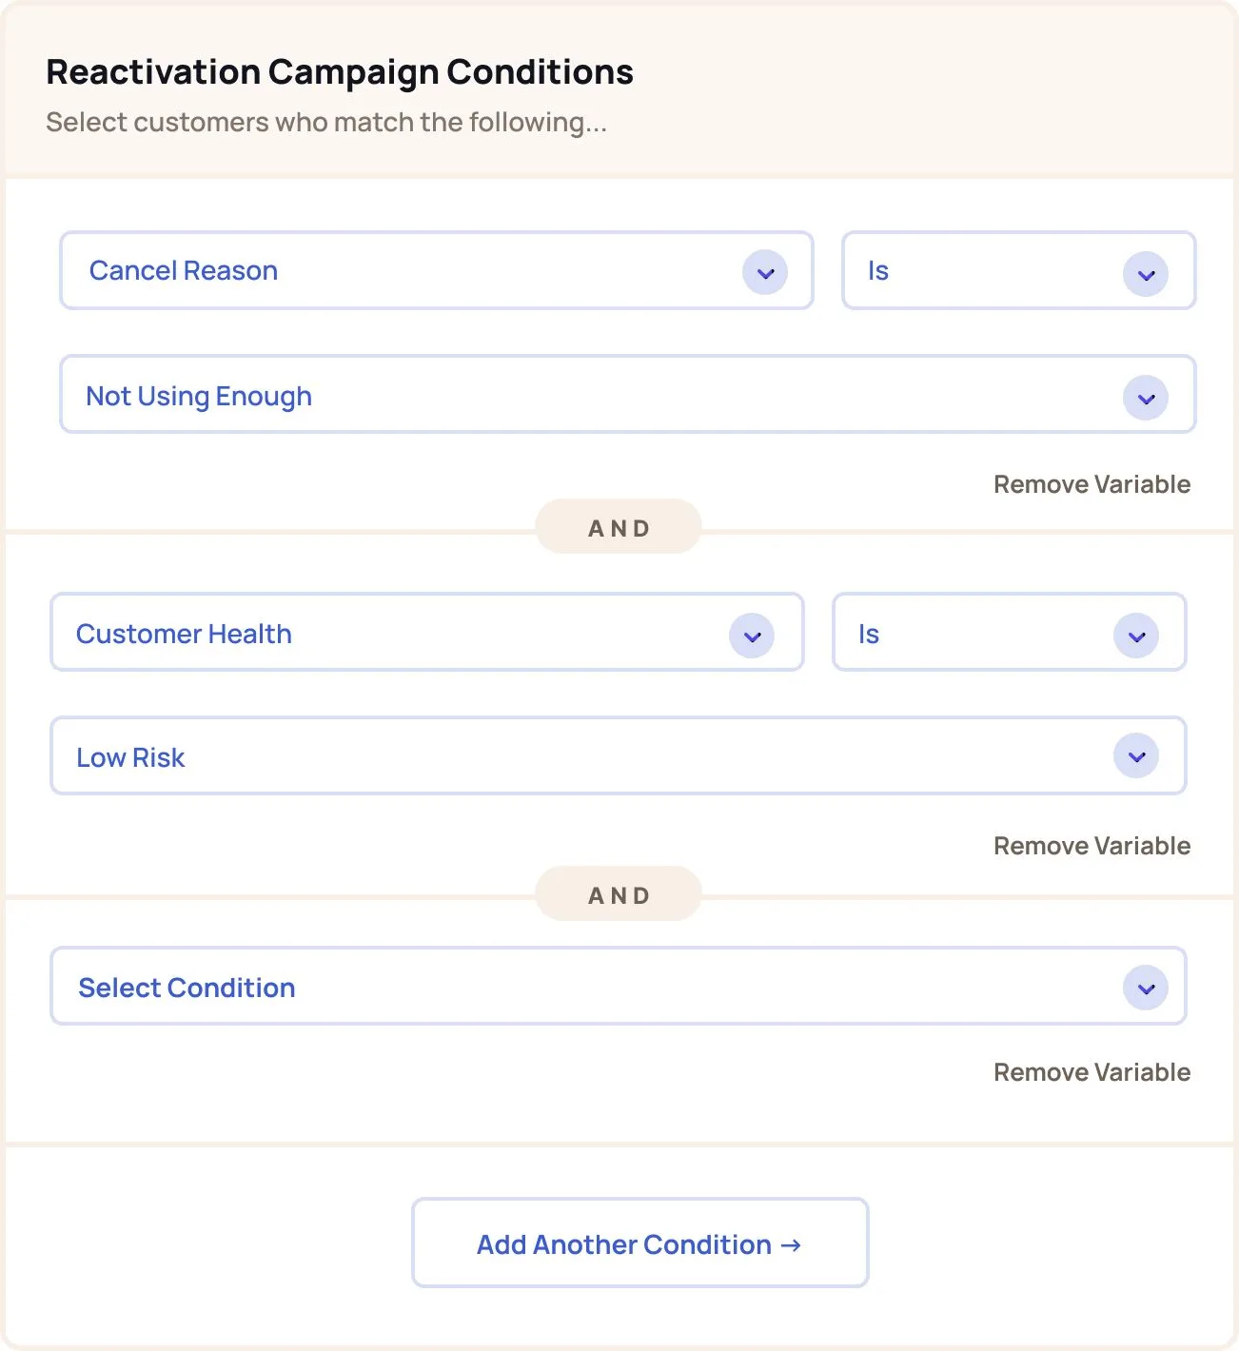This screenshot has height=1351, width=1239.
Task: Click chevron icon beside the second Is operator
Action: point(1136,636)
